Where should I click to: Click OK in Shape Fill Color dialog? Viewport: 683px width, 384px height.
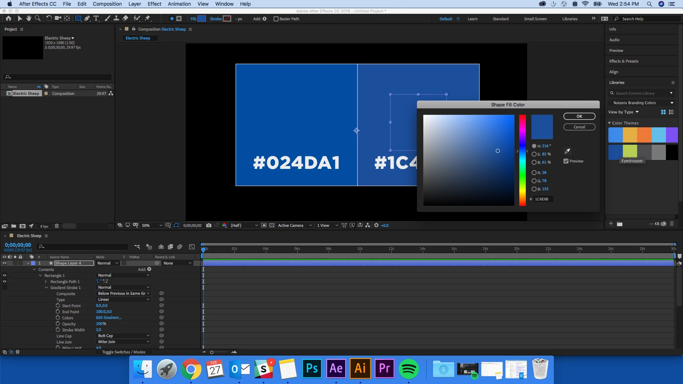579,116
